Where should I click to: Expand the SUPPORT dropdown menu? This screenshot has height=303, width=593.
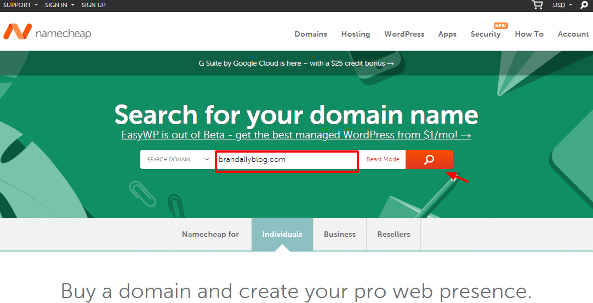[20, 5]
